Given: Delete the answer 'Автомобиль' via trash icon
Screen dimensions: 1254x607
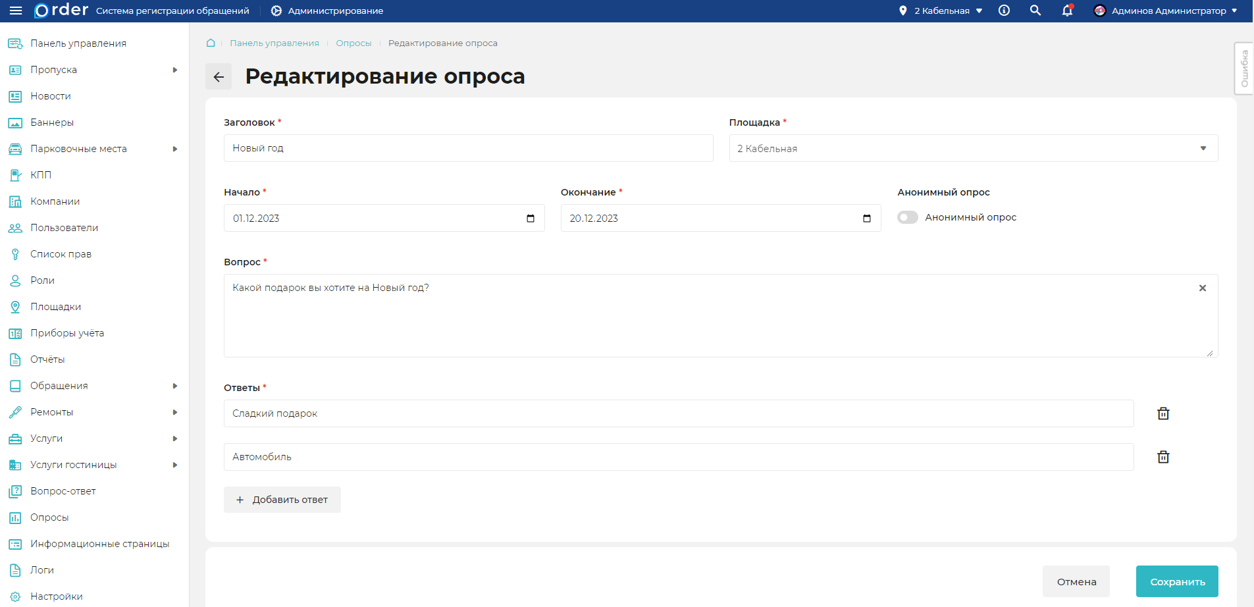Looking at the screenshot, I should click(x=1163, y=457).
